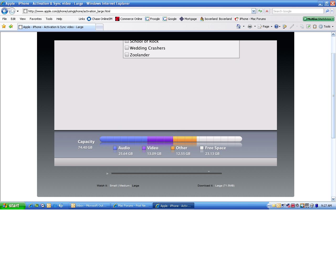Open Commerce Online favorites link

[x=129, y=19]
